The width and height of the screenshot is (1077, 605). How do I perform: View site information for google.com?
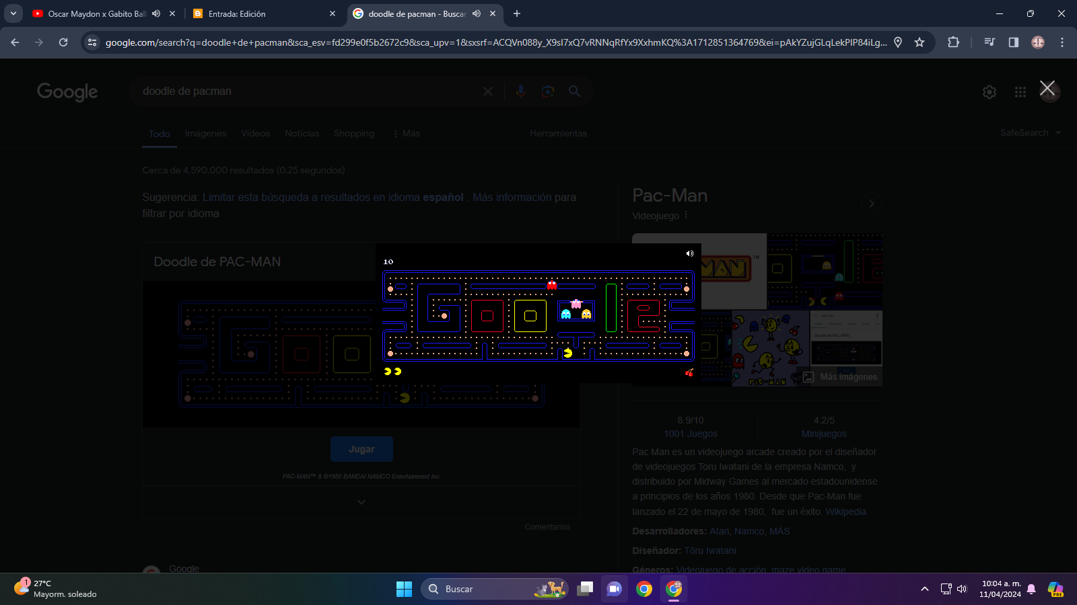[x=92, y=42]
